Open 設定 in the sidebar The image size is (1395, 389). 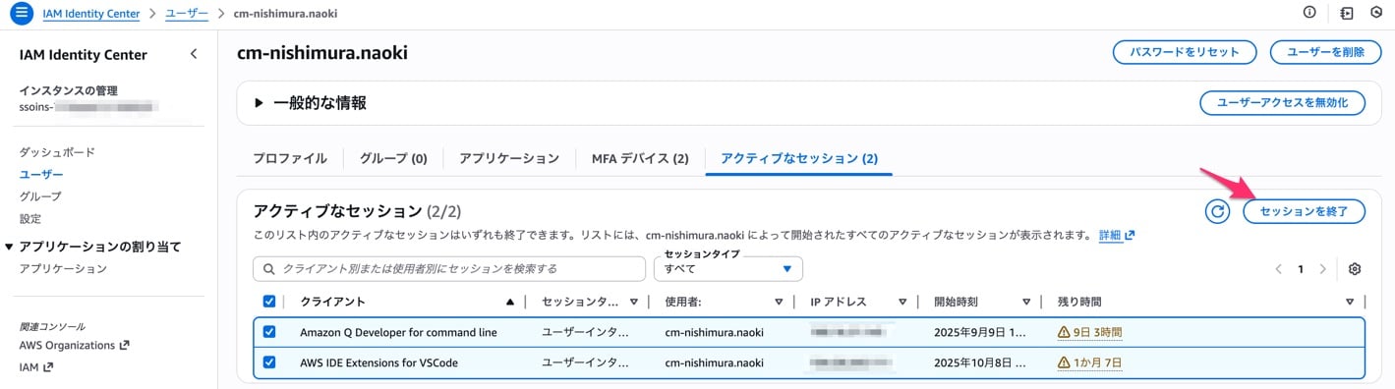pos(30,219)
